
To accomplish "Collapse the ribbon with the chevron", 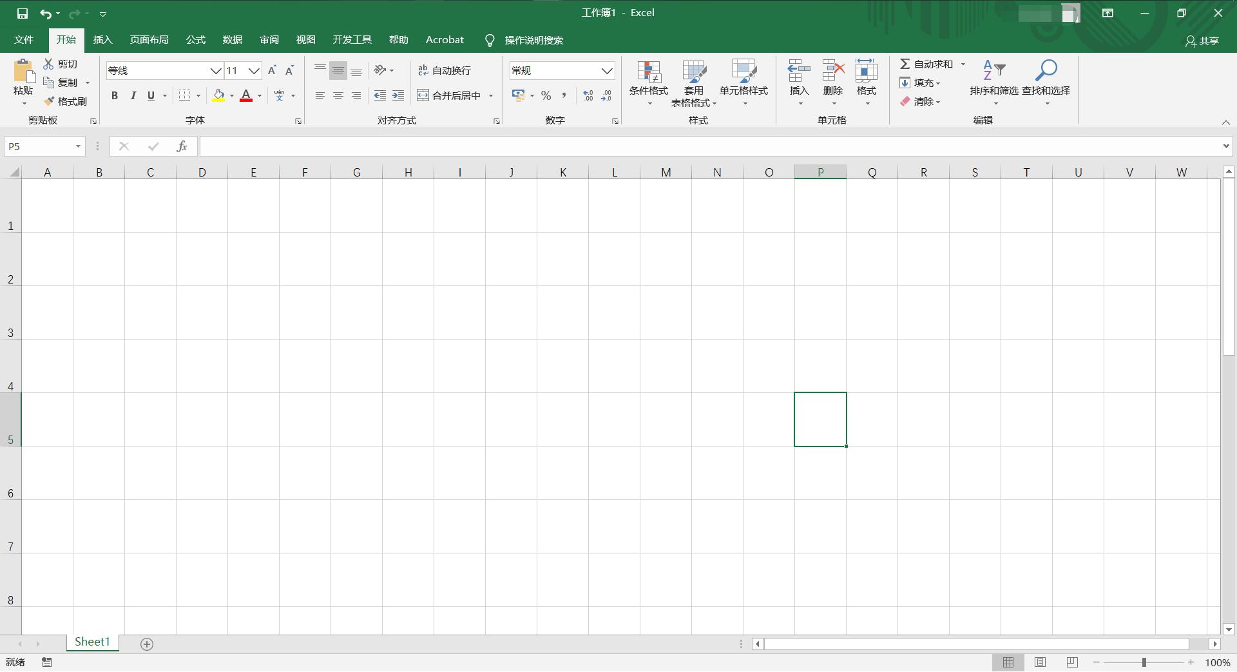I will click(1226, 122).
